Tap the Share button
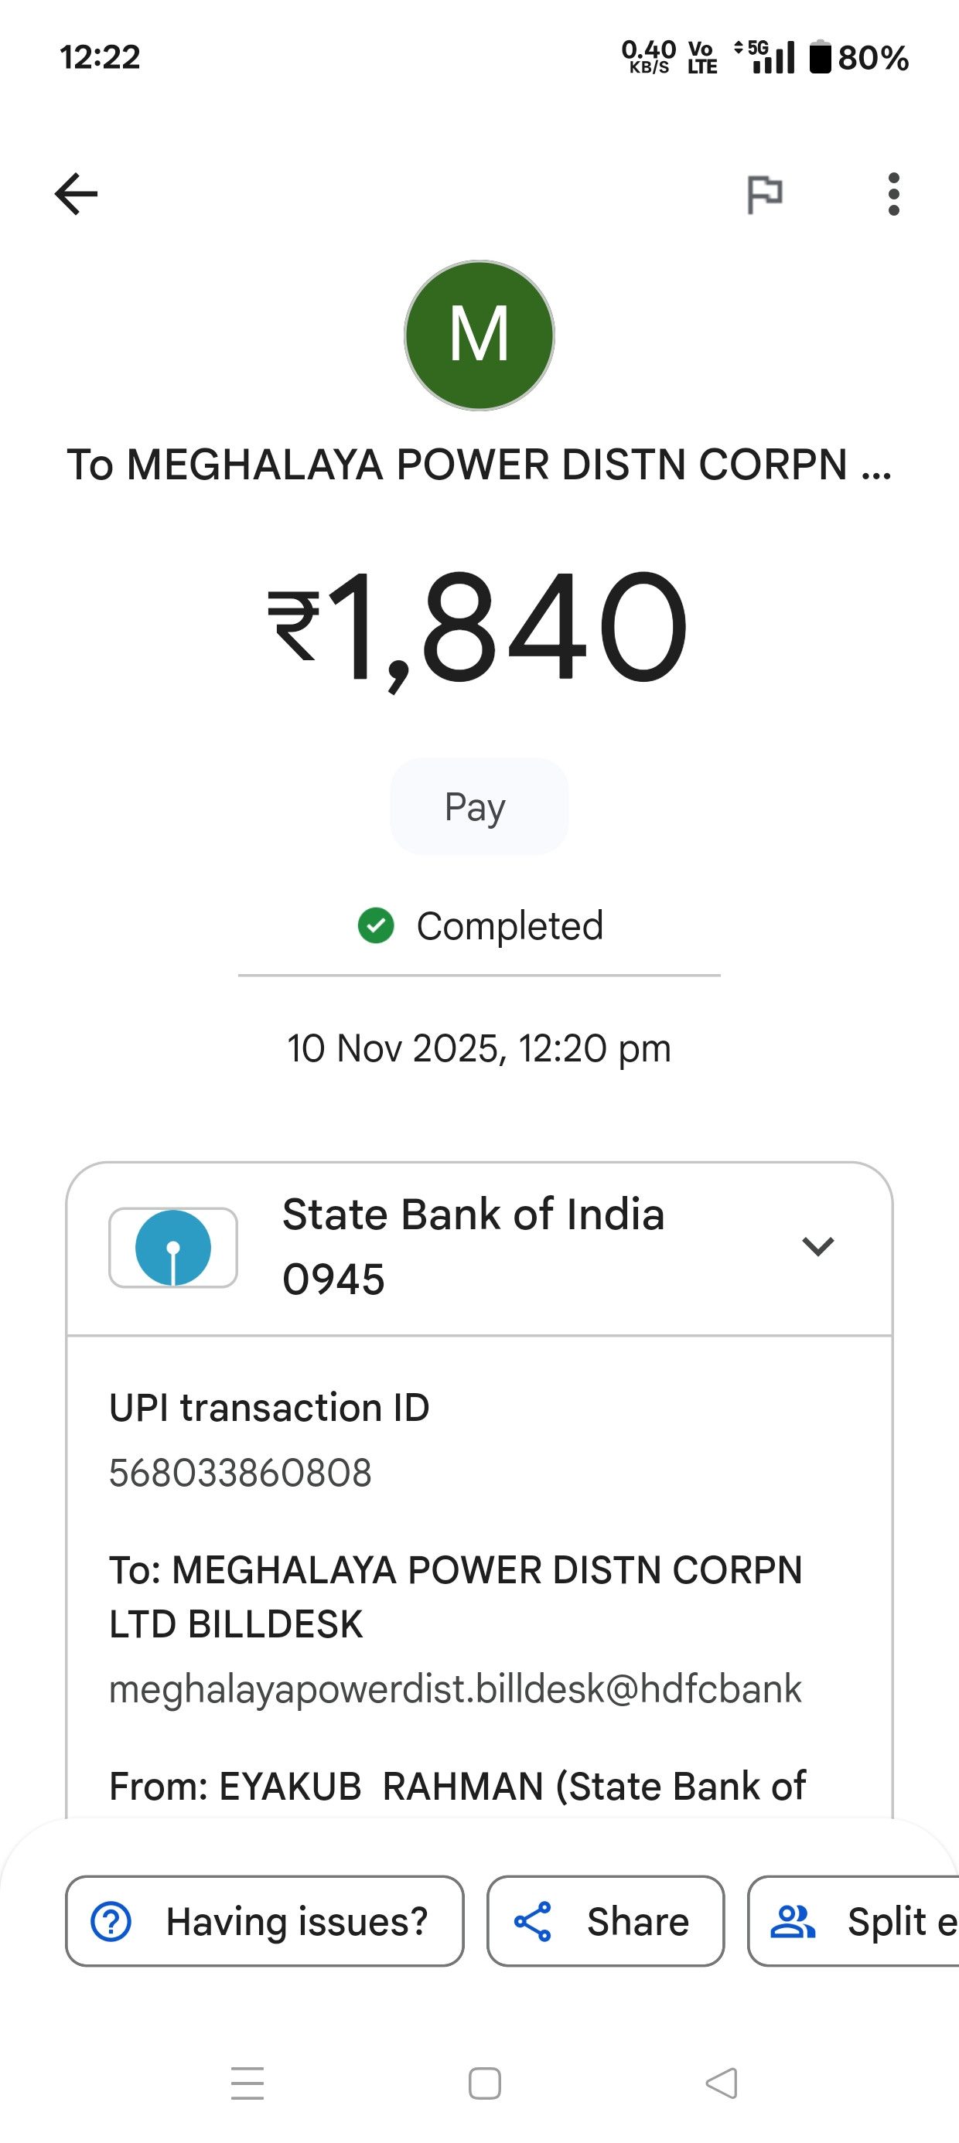Viewport: 959px width, 2143px height. click(x=606, y=1922)
